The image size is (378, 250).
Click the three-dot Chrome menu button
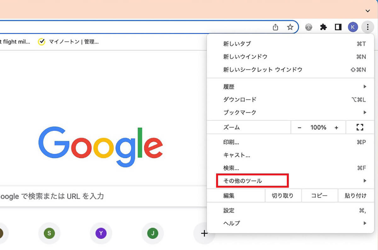(367, 27)
